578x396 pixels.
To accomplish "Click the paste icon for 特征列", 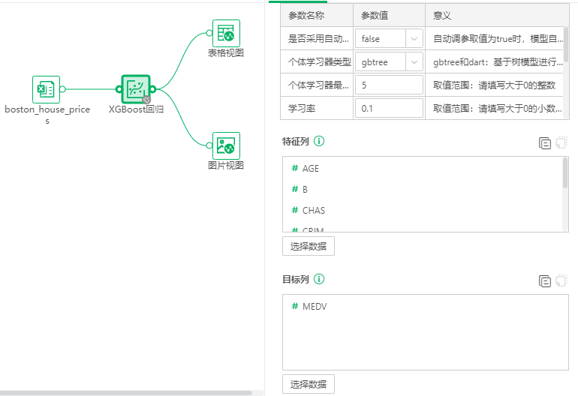I will (561, 143).
